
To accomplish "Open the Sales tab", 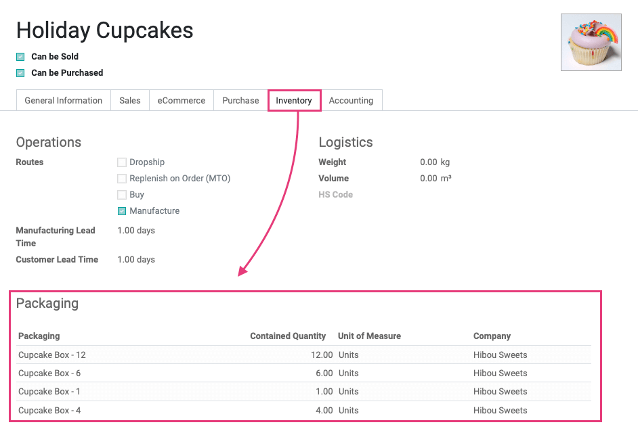I will click(130, 100).
